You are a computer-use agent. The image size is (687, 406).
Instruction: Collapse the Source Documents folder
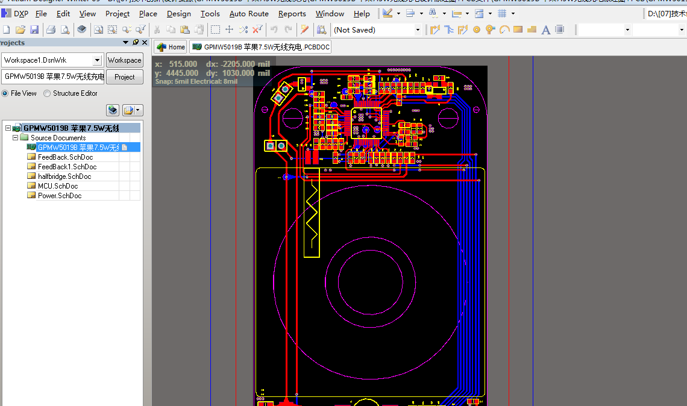pyautogui.click(x=15, y=137)
